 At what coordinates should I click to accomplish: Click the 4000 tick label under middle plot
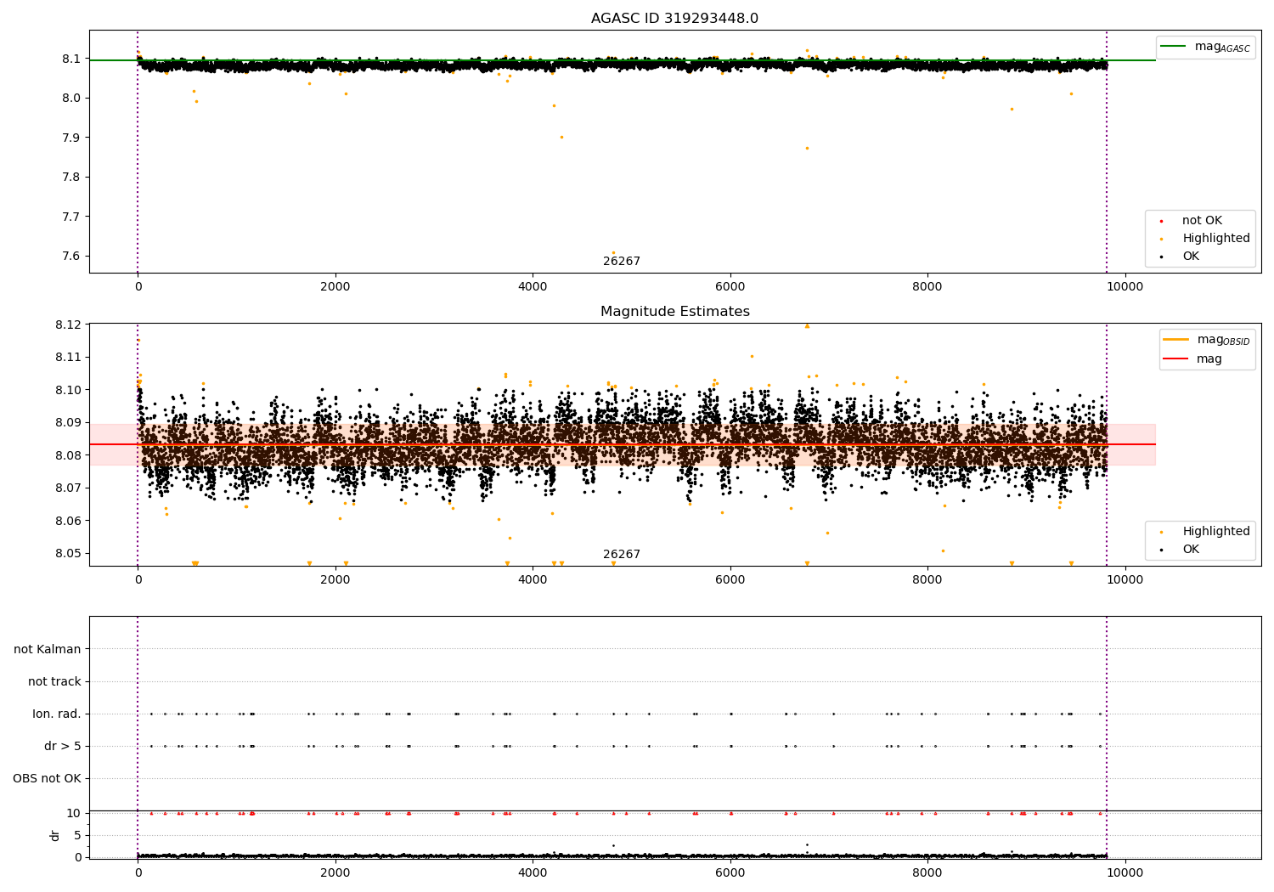pos(533,580)
